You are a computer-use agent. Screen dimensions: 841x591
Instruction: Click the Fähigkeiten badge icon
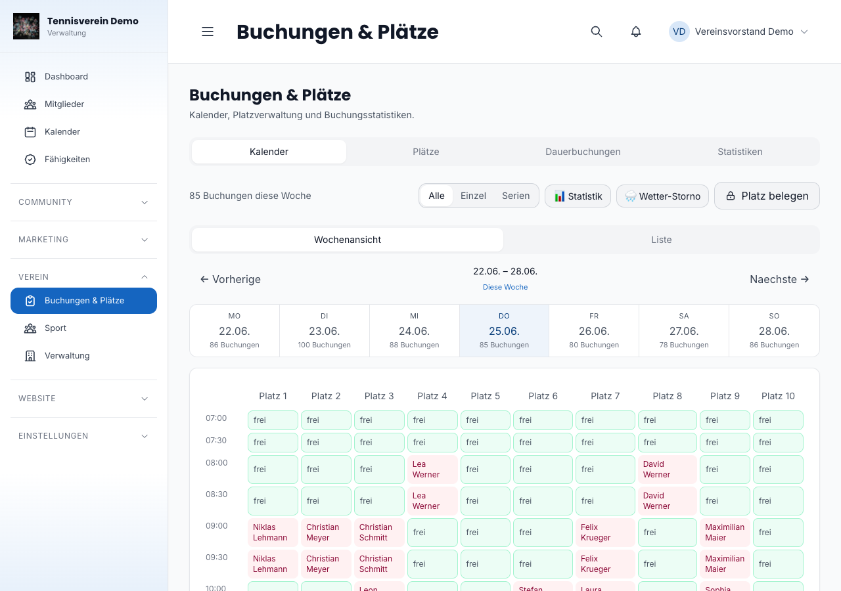pyautogui.click(x=30, y=160)
